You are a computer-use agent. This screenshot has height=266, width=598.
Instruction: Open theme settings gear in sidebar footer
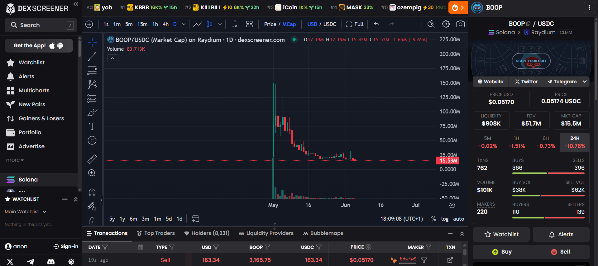tap(71, 262)
